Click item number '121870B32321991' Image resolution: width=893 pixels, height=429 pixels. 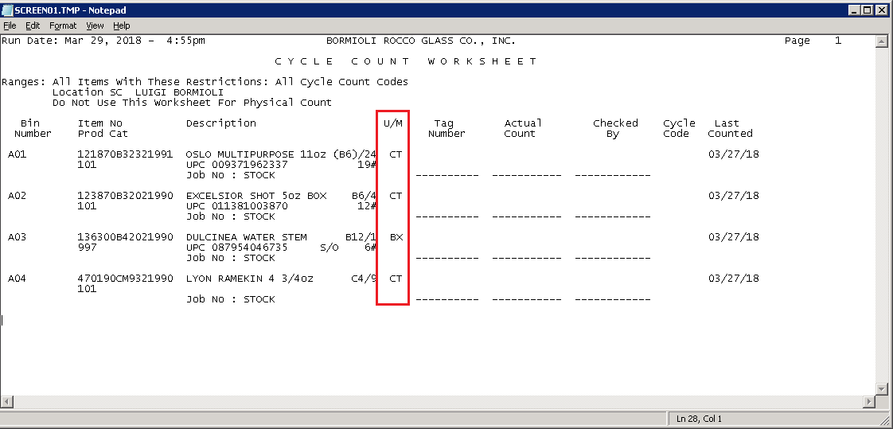coord(125,154)
